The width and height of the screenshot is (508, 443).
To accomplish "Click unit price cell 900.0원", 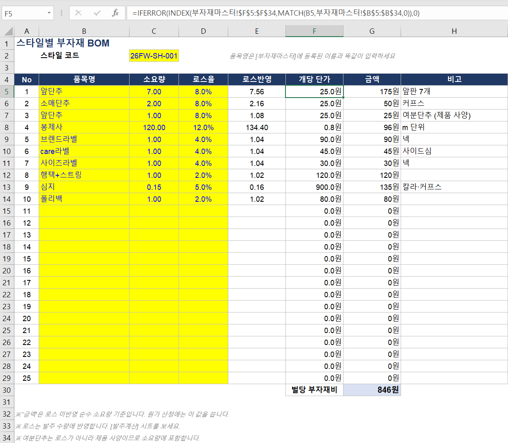I will tap(314, 187).
